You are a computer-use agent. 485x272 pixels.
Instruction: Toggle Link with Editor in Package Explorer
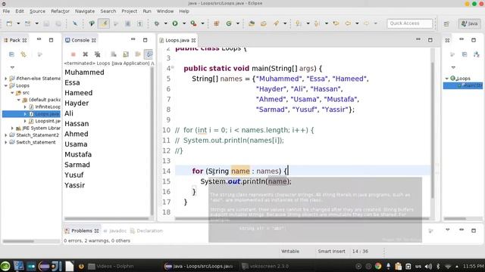click(x=23, y=54)
